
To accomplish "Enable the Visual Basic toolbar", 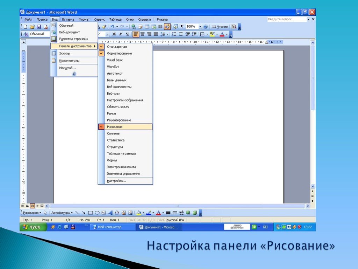I will (126, 60).
